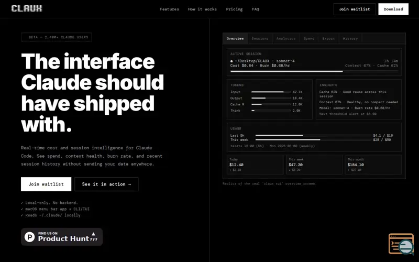Click 'Next threshold alert at $5.00' text
The image size is (419, 262).
(348, 114)
